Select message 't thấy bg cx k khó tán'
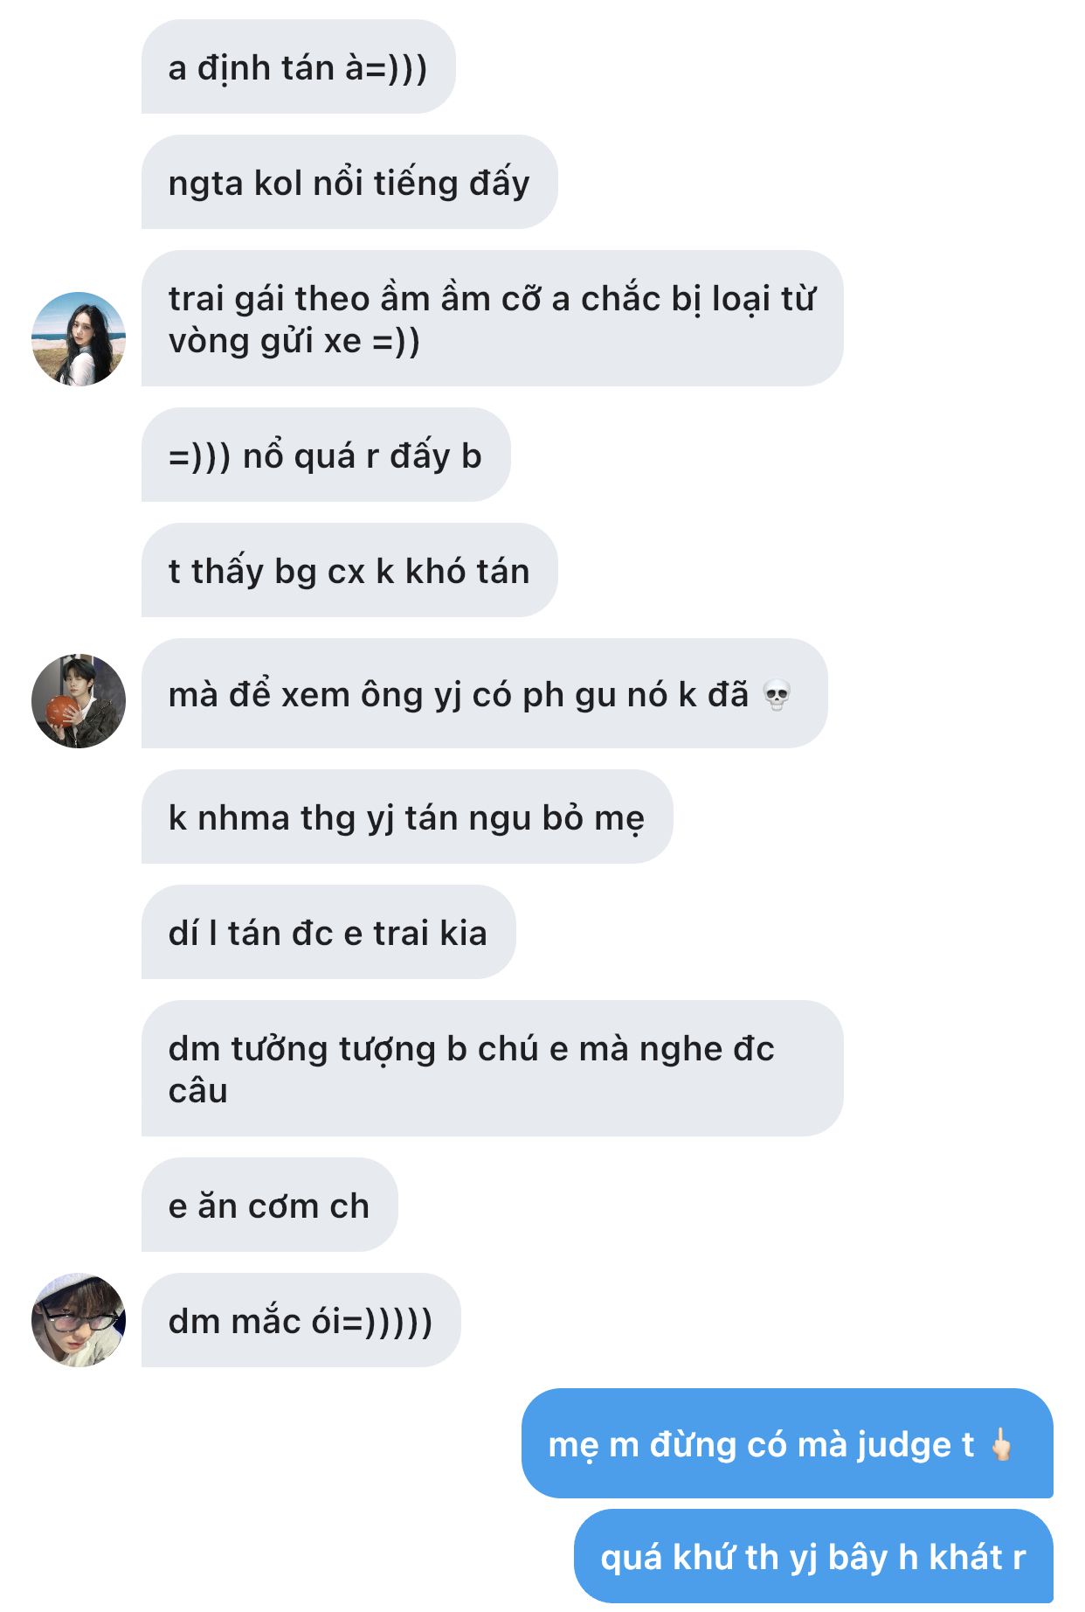This screenshot has width=1085, height=1612. 349,571
